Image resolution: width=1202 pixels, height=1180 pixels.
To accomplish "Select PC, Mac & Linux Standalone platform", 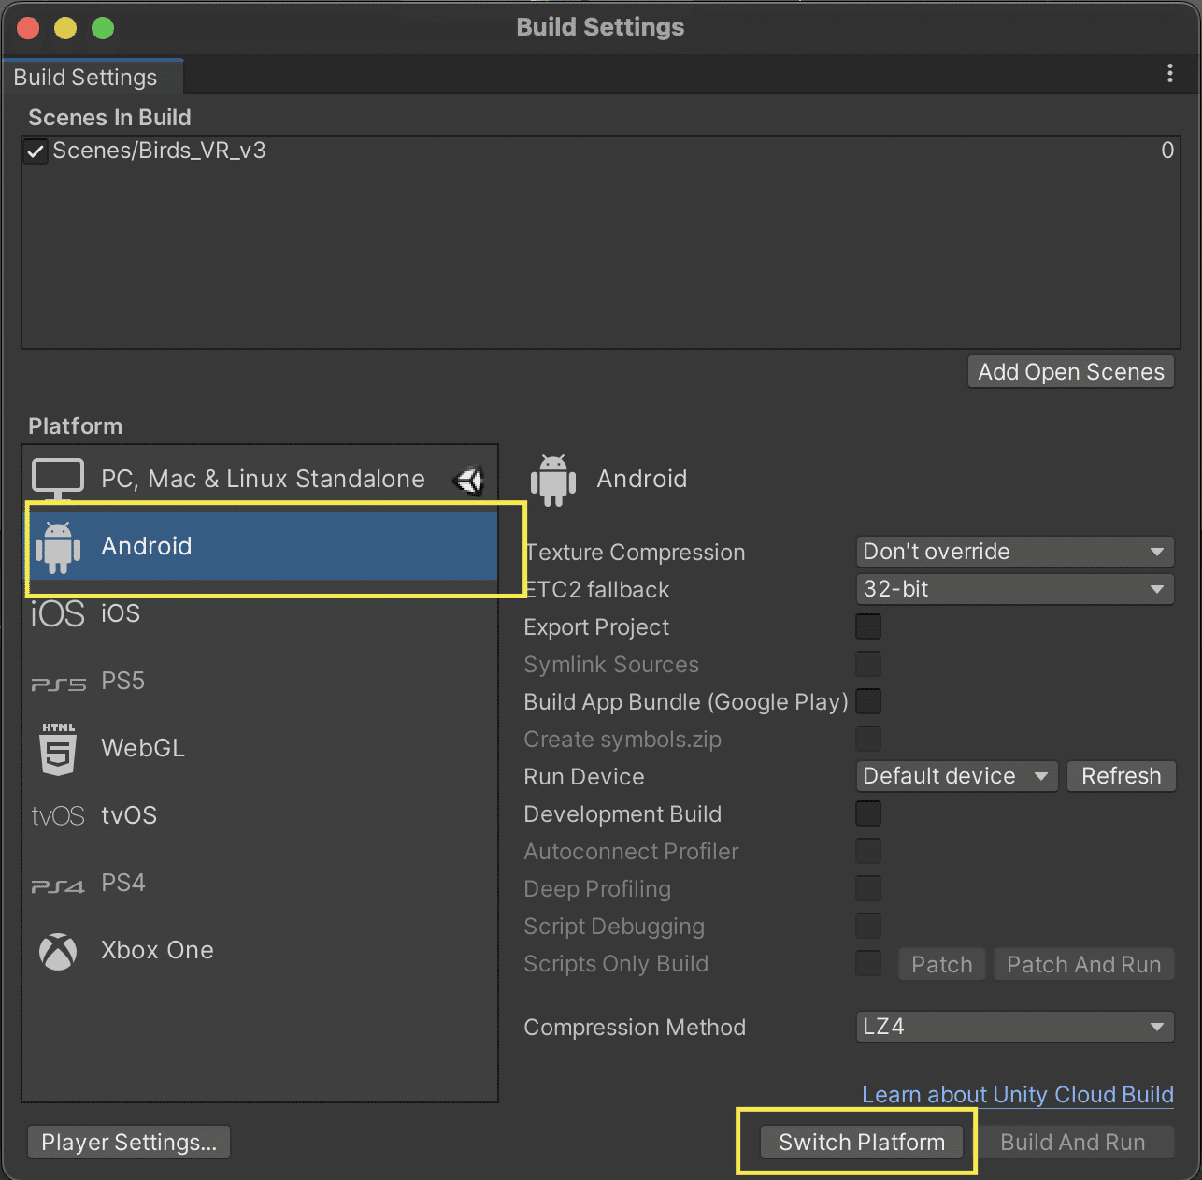I will (x=260, y=479).
